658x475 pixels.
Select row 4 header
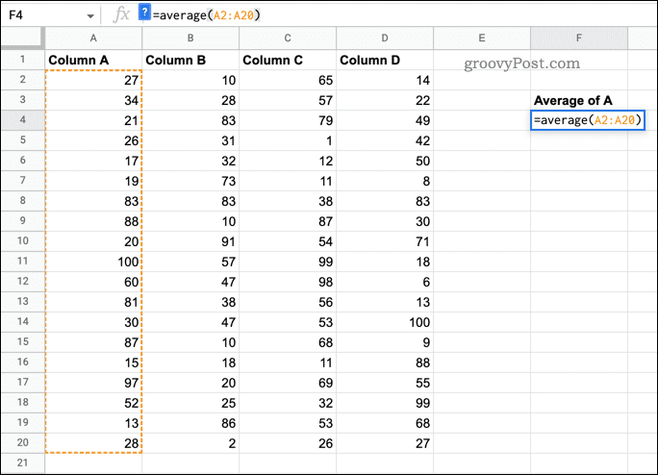click(23, 120)
